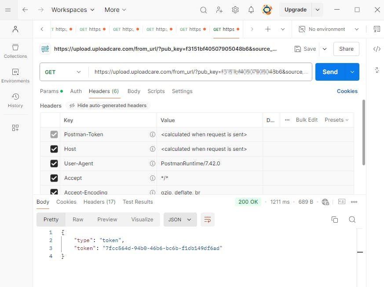Open Environments in sidebar
Image resolution: width=384 pixels, height=287 pixels.
[x=15, y=76]
